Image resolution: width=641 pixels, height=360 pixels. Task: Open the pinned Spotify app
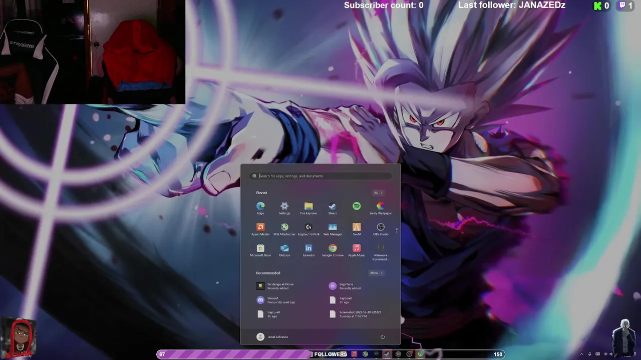tap(357, 207)
